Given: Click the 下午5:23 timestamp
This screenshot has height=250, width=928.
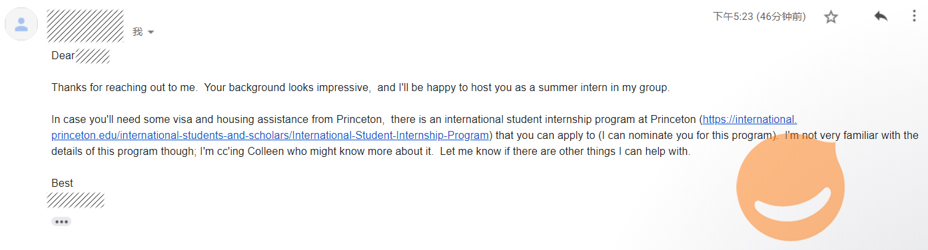Looking at the screenshot, I should click(733, 17).
